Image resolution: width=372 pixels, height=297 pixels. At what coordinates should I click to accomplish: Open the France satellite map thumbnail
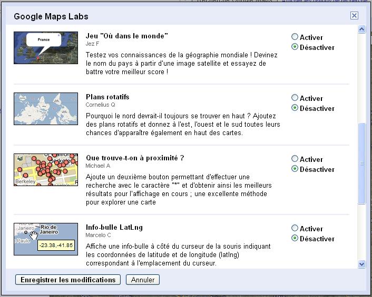coord(46,48)
